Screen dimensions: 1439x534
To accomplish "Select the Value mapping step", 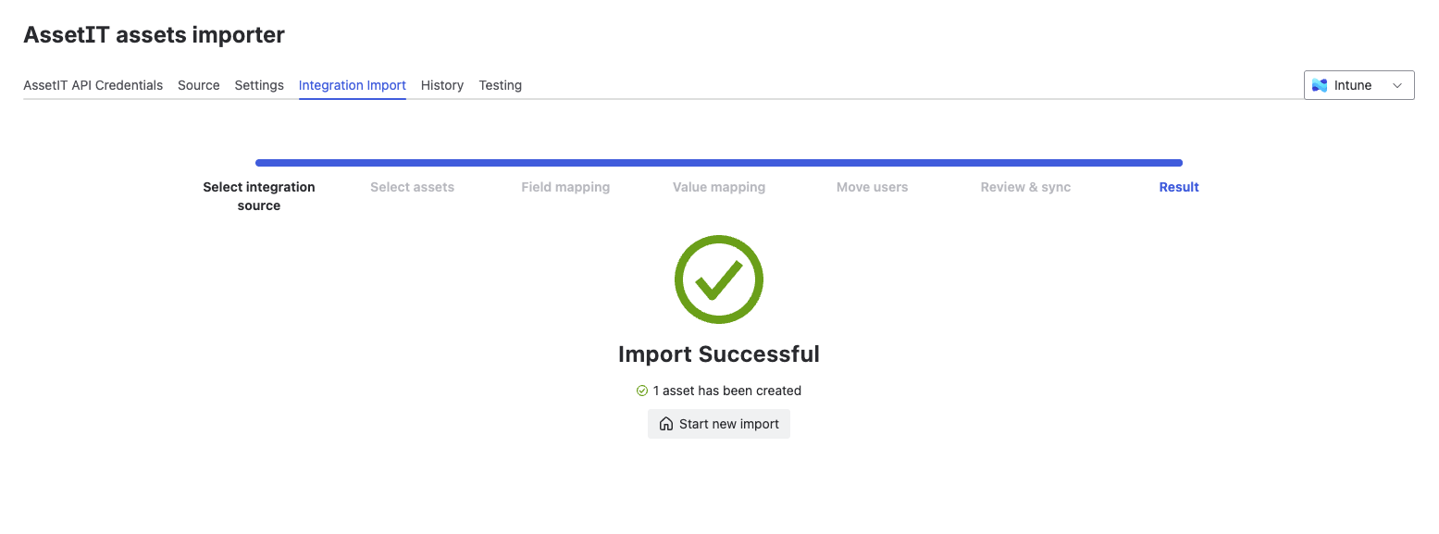I will 719,187.
